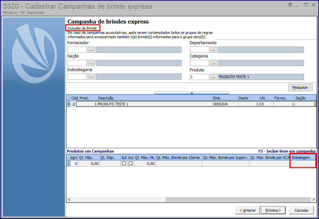Image resolution: width=319 pixels, height=219 pixels.
Task: Click the Departamento code input field
Action: pos(199,50)
